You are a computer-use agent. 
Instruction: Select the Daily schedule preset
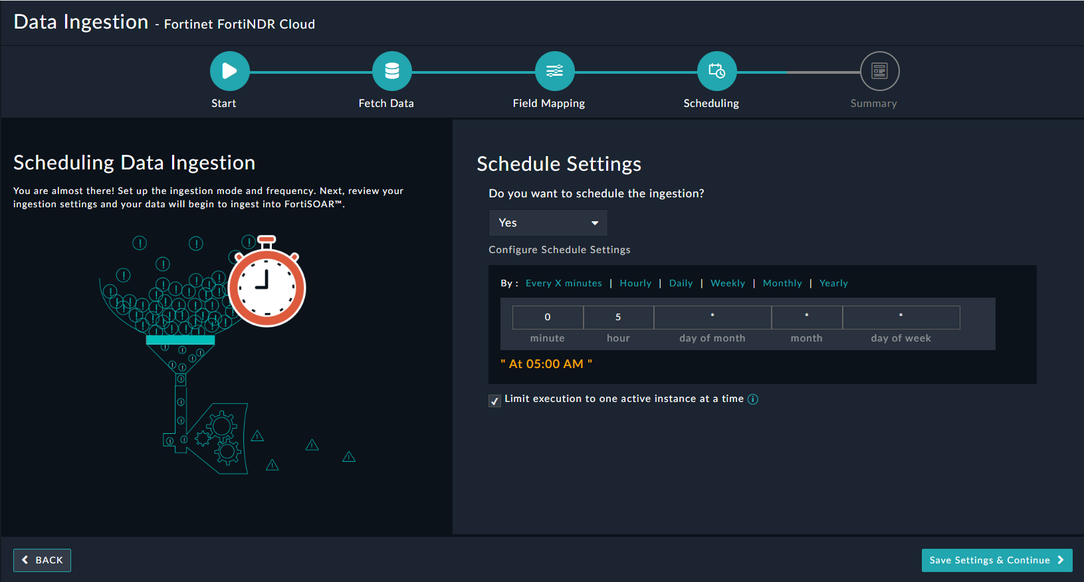[681, 283]
